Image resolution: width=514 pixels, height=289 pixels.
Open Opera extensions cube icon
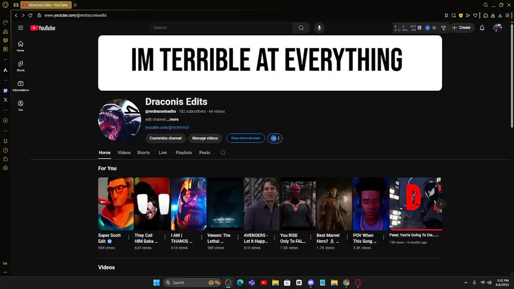[x=485, y=15]
